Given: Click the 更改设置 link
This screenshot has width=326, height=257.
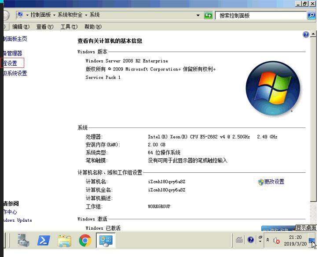Looking at the screenshot, I should (x=274, y=182).
